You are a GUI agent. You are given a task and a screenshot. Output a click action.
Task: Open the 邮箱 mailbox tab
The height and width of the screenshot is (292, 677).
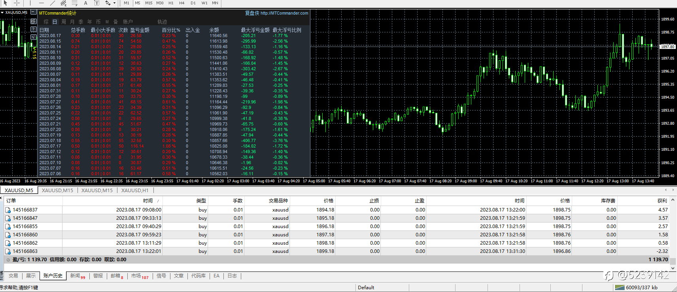click(x=117, y=276)
